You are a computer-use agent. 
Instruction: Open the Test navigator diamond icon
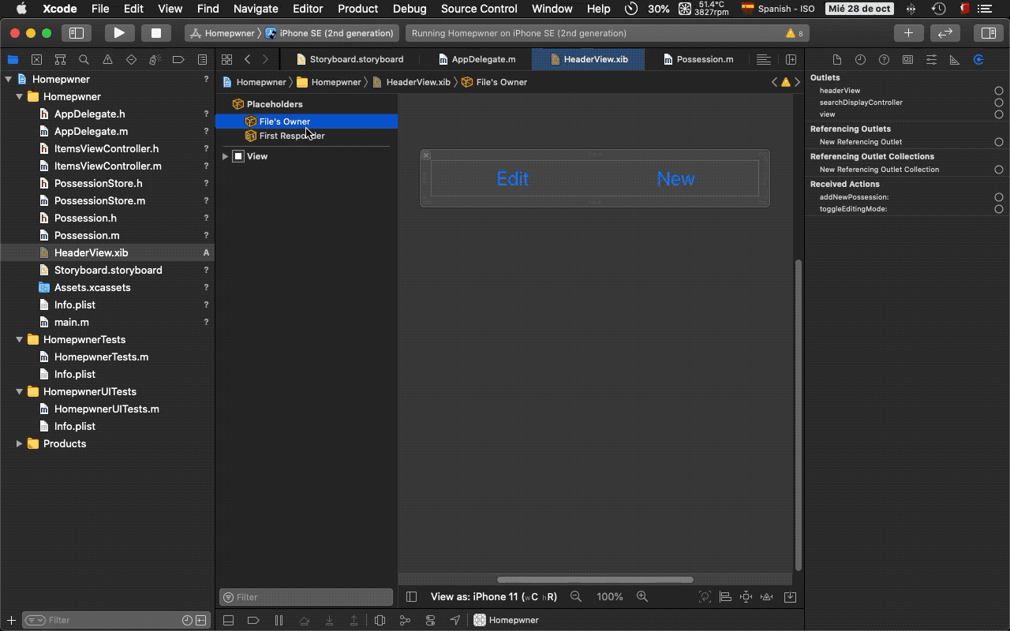point(131,60)
